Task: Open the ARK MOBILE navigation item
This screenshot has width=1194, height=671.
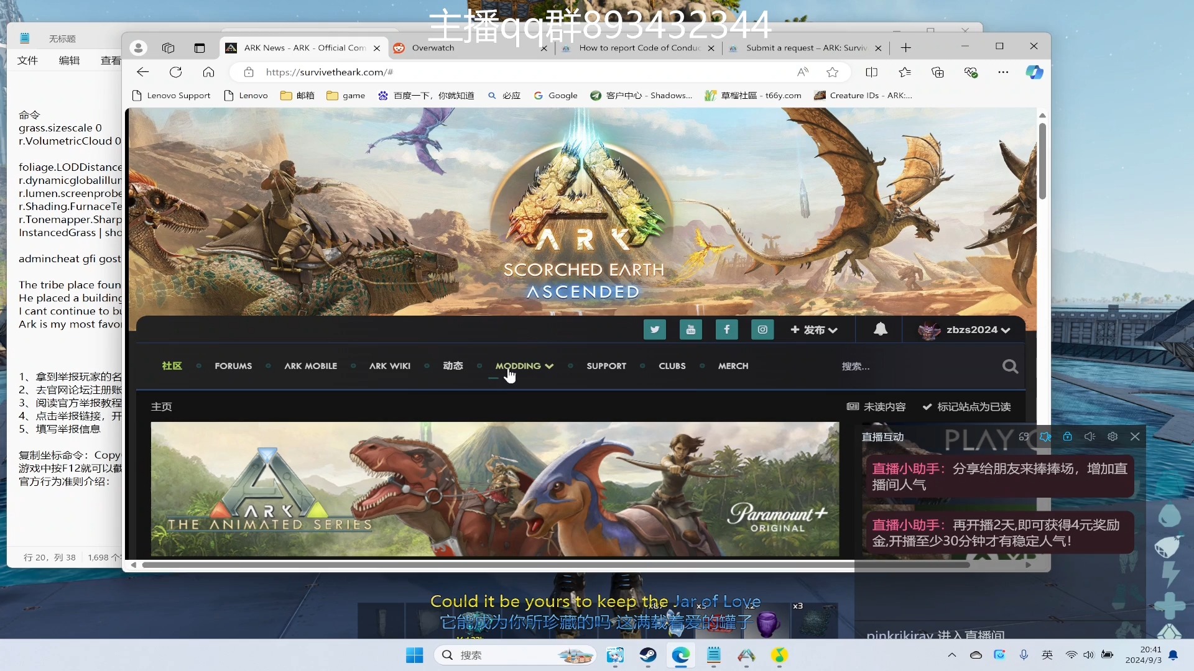Action: point(310,366)
